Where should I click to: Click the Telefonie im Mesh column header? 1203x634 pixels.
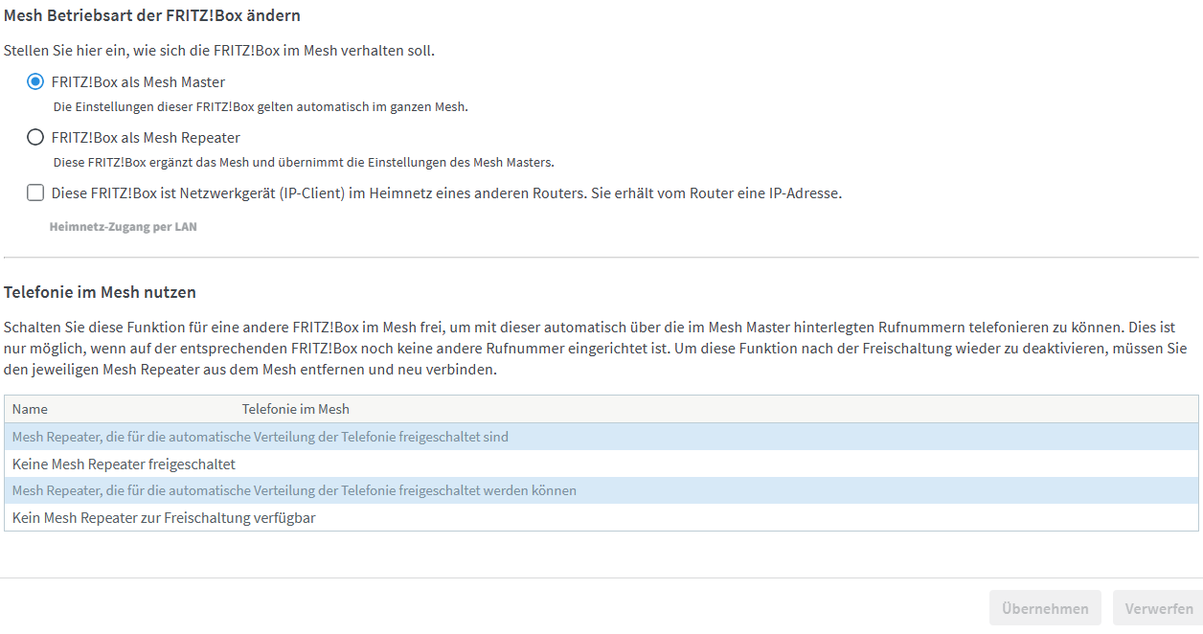(x=296, y=409)
